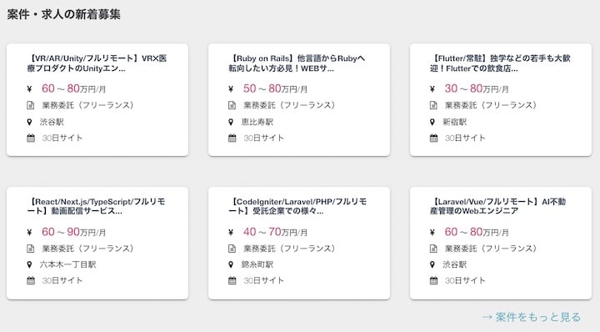Click the 案件をもっと見る link
Screen dimensions: 600x332
pos(531,317)
